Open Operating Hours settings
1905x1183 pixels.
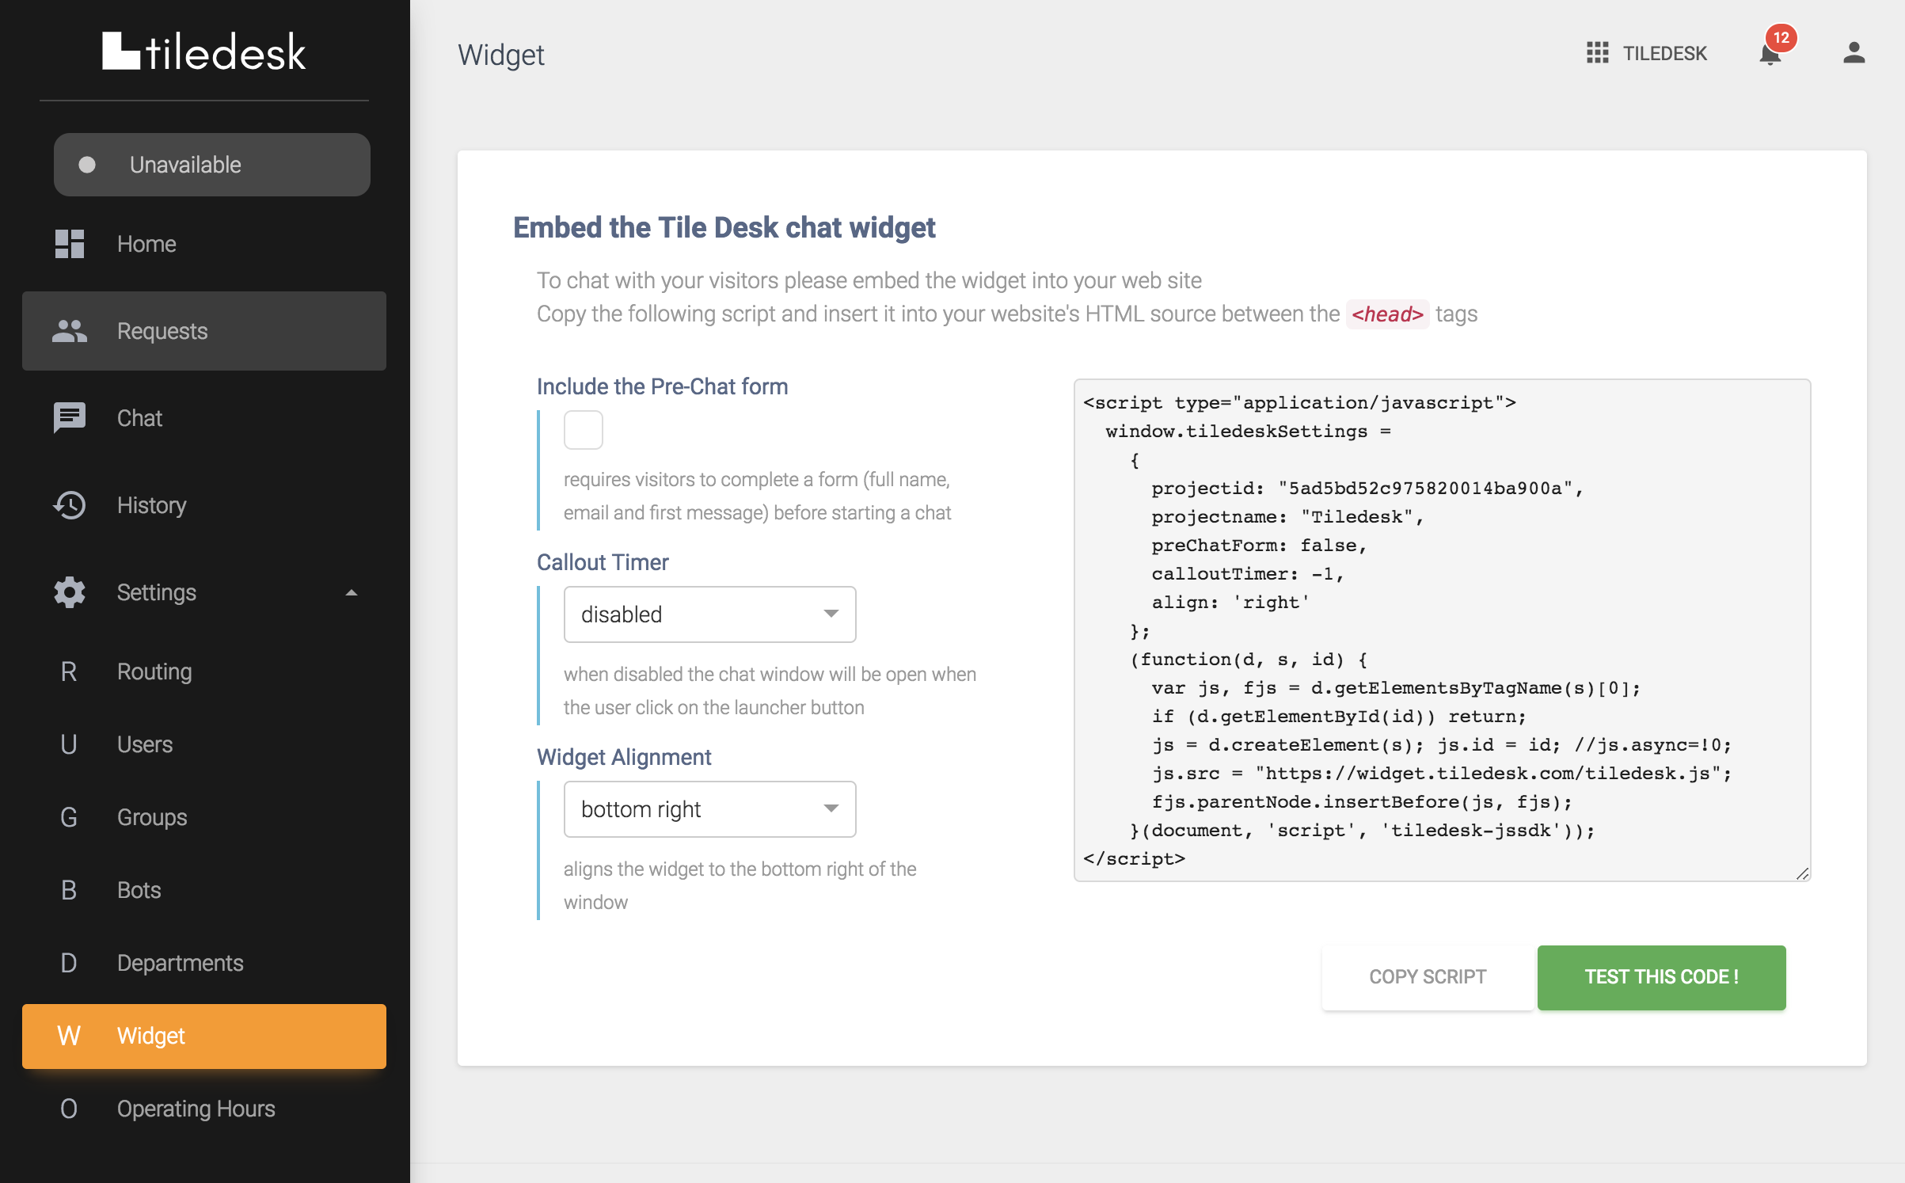pyautogui.click(x=204, y=1109)
